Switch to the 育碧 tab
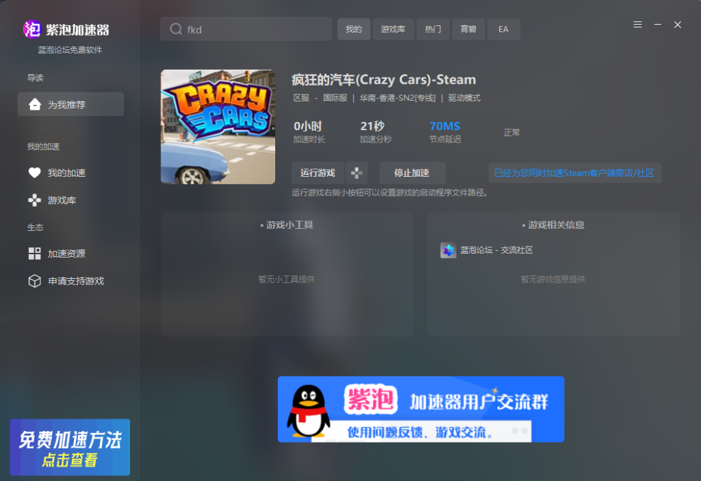Screen dimensions: 701x481 468,29
